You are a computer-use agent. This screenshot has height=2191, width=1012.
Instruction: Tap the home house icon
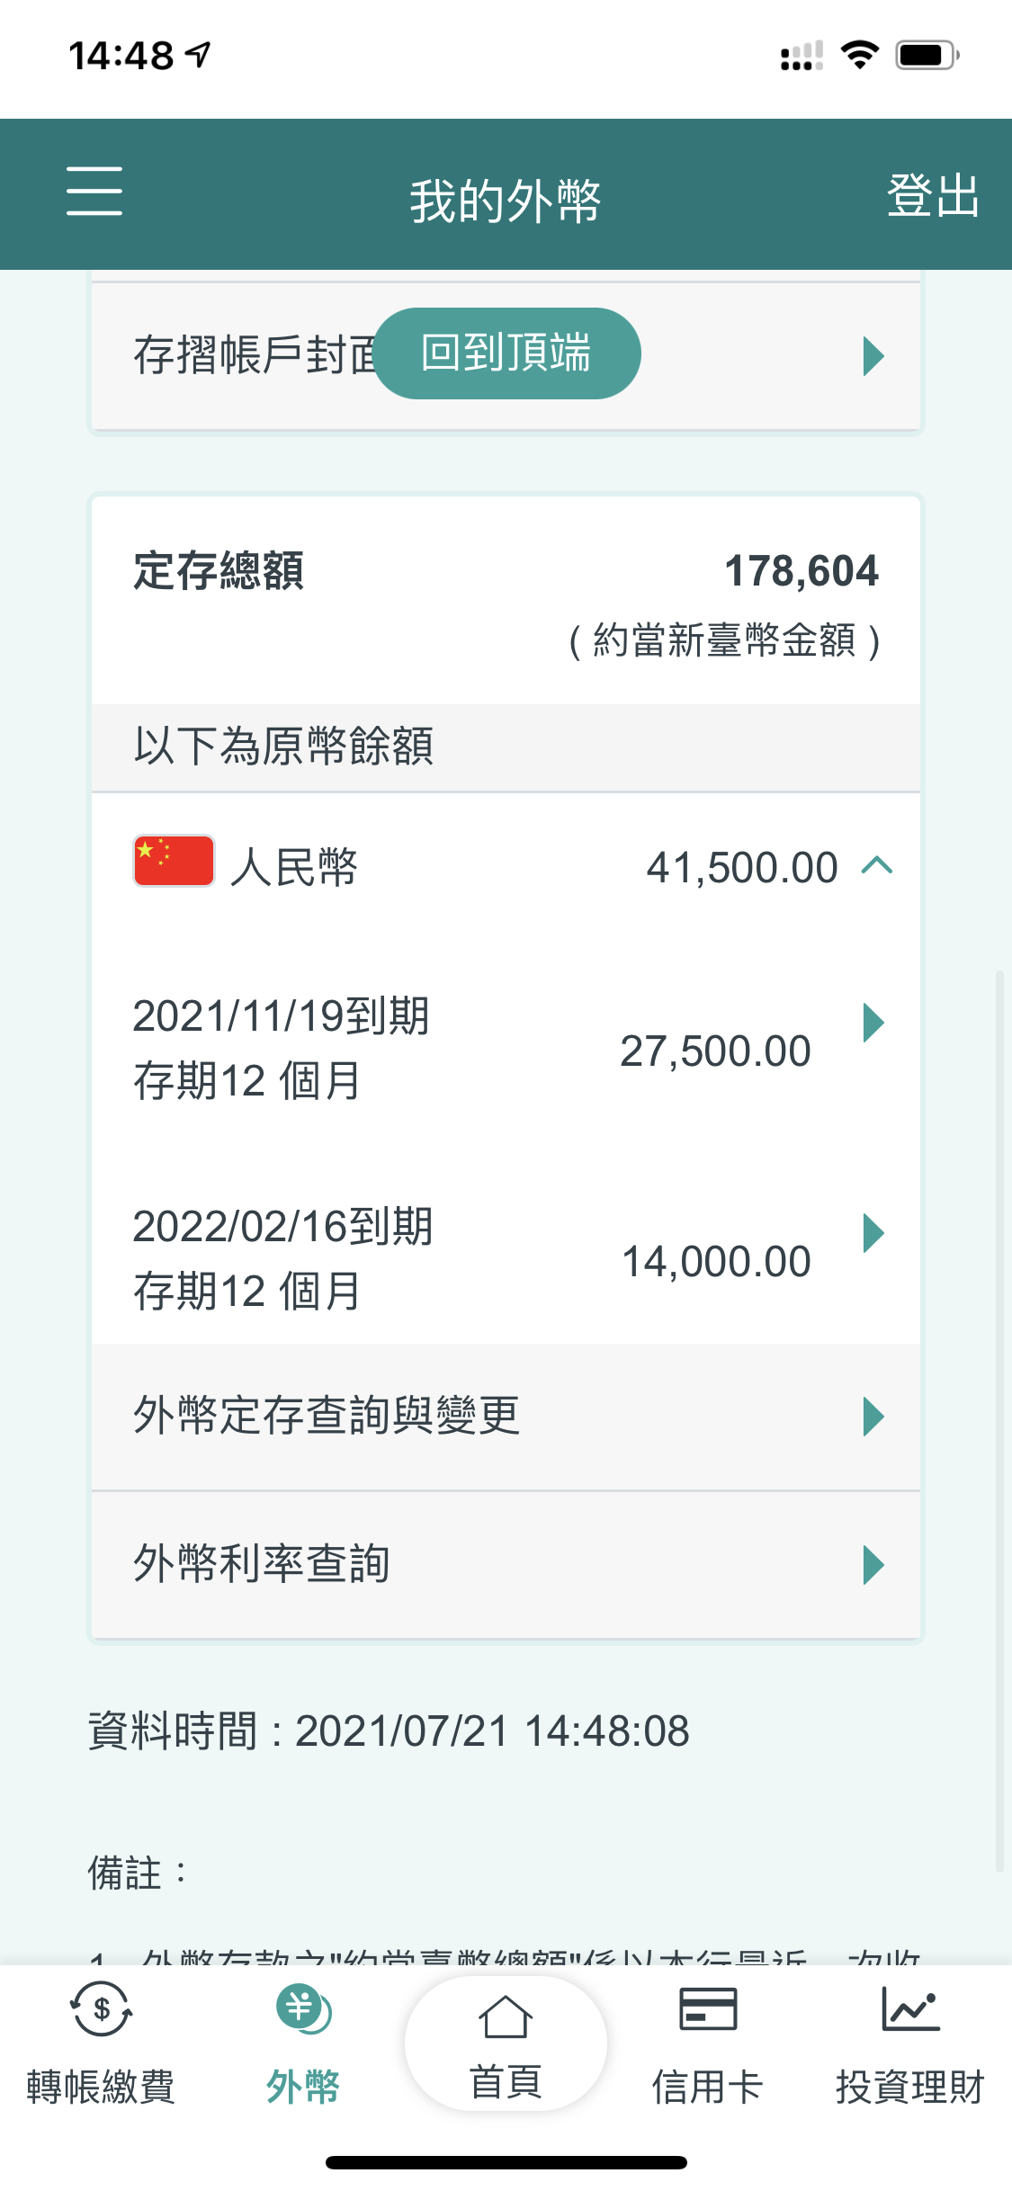(x=506, y=2017)
